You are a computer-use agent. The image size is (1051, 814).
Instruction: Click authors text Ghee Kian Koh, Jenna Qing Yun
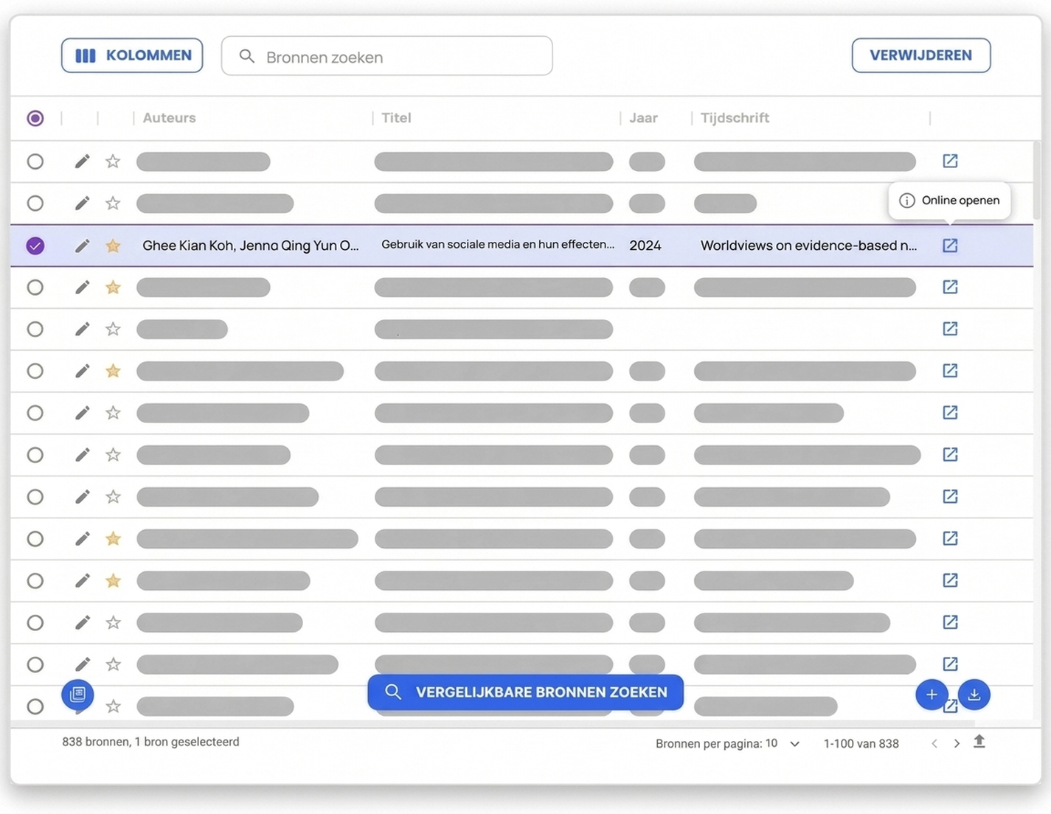pyautogui.click(x=251, y=246)
